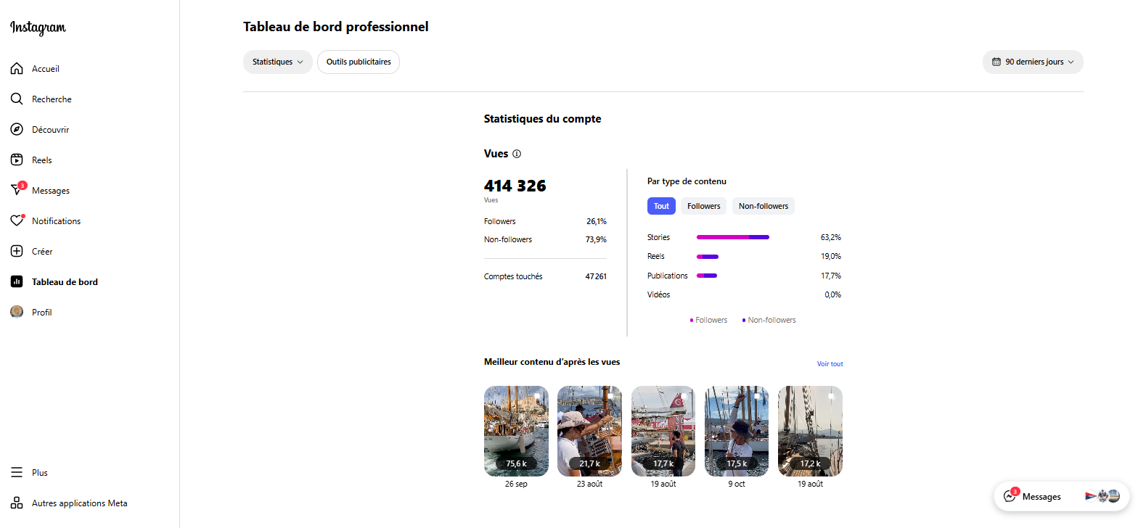Select the Tout filter
The image size is (1146, 528).
click(x=661, y=206)
